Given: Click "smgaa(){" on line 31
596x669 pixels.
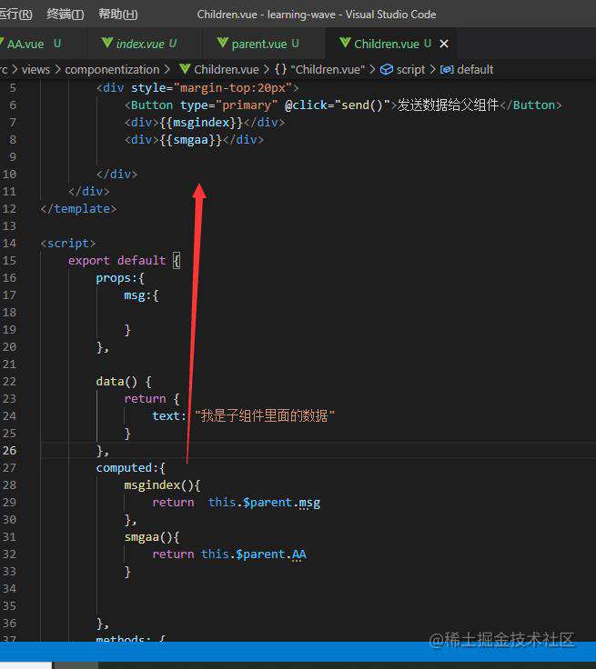Looking at the screenshot, I should (152, 536).
